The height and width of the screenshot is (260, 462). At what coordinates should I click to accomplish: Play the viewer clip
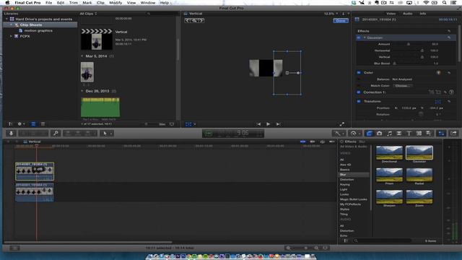coord(268,124)
